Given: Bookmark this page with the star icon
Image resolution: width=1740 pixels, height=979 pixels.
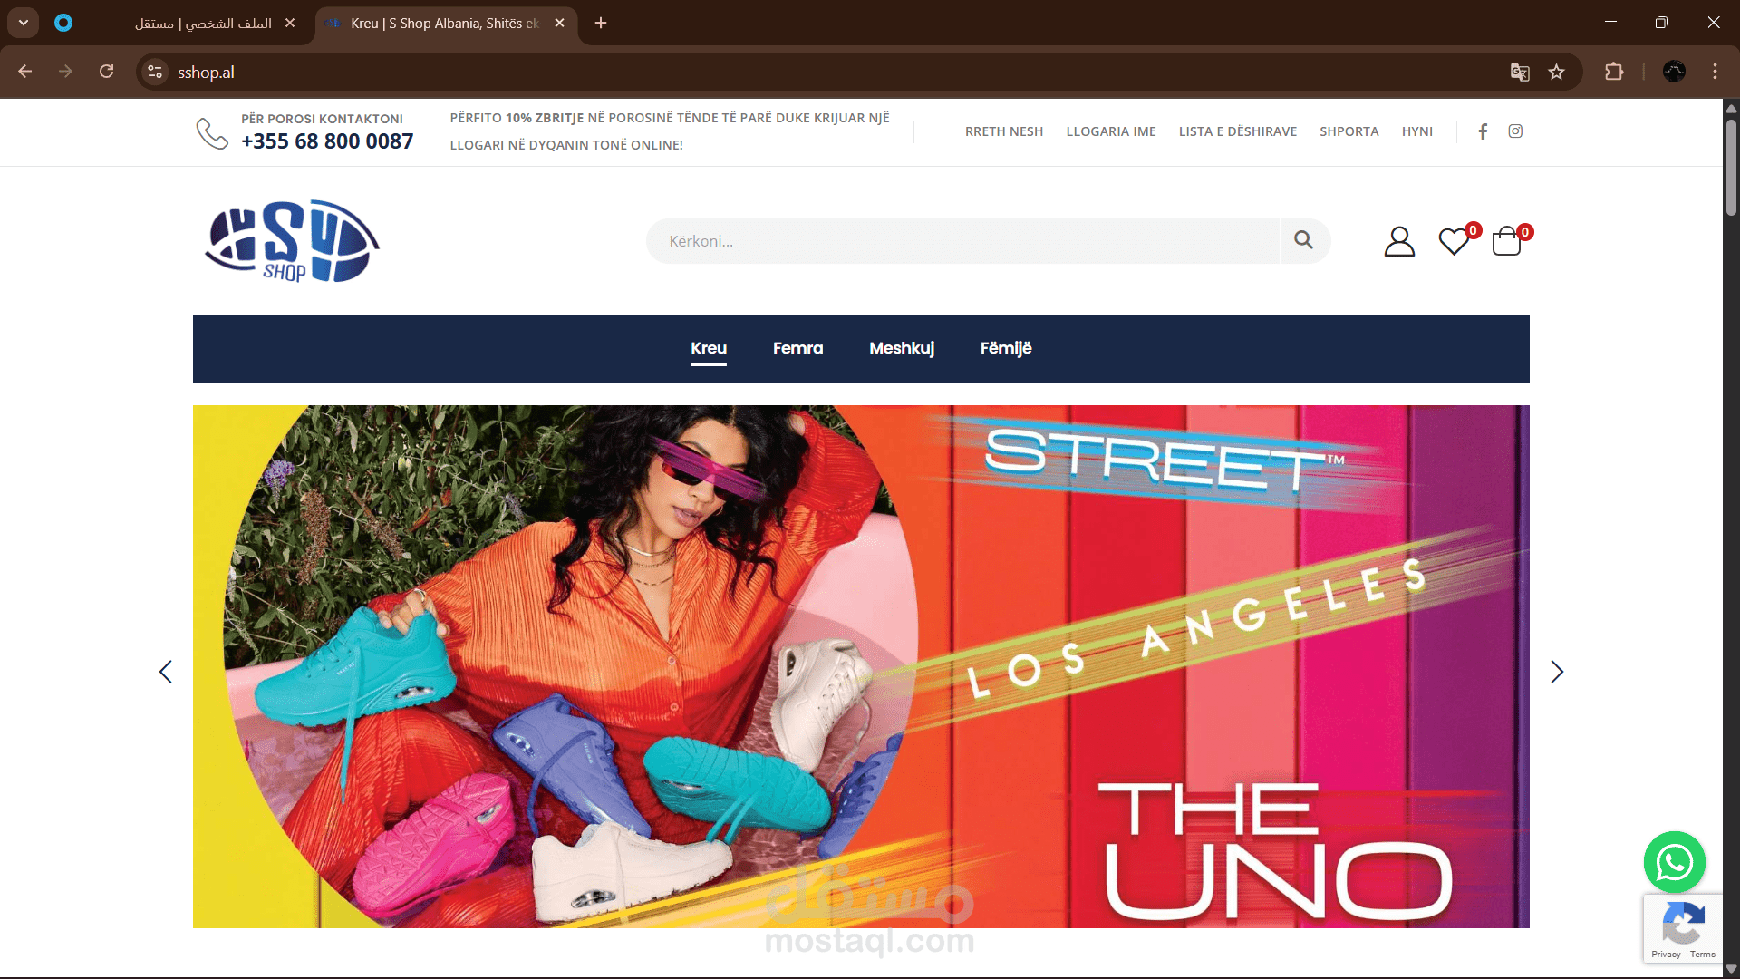Looking at the screenshot, I should (x=1557, y=73).
